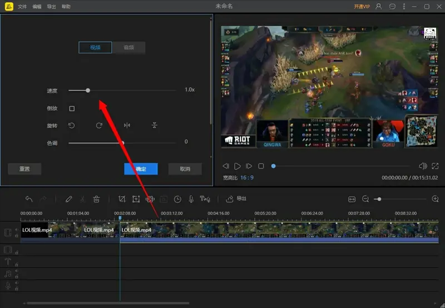Delete the selected clip with trash icon
This screenshot has width=445, height=308.
coord(96,199)
